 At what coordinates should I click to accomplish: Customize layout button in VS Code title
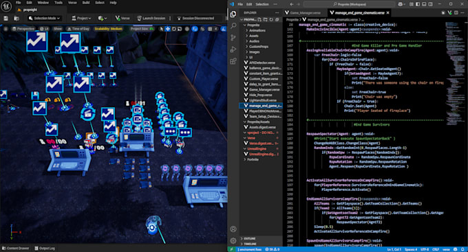[x=412, y=4]
